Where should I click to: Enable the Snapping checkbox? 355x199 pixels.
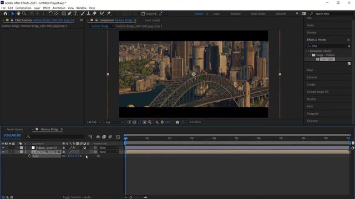(x=143, y=14)
